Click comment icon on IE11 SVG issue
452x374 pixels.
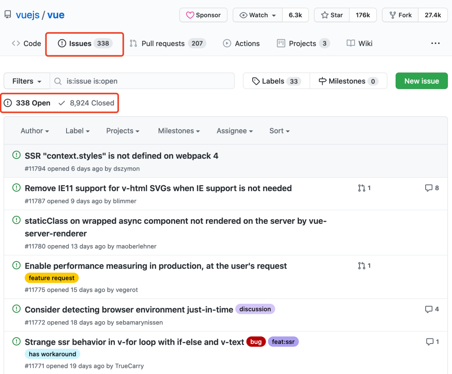(x=429, y=188)
